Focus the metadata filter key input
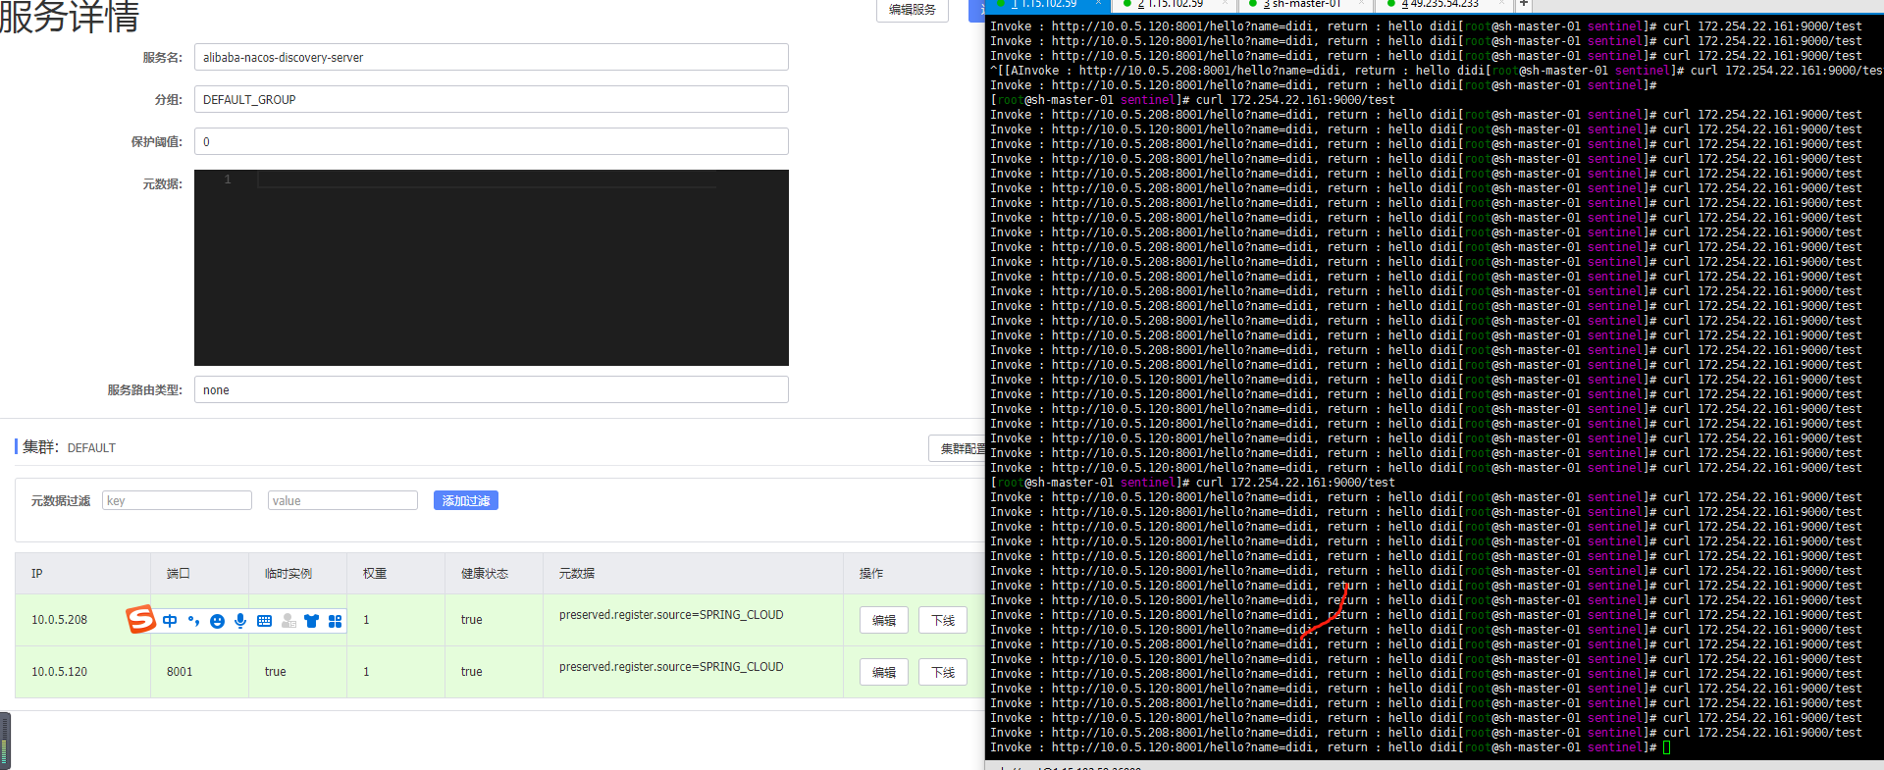The height and width of the screenshot is (770, 1884). point(177,500)
